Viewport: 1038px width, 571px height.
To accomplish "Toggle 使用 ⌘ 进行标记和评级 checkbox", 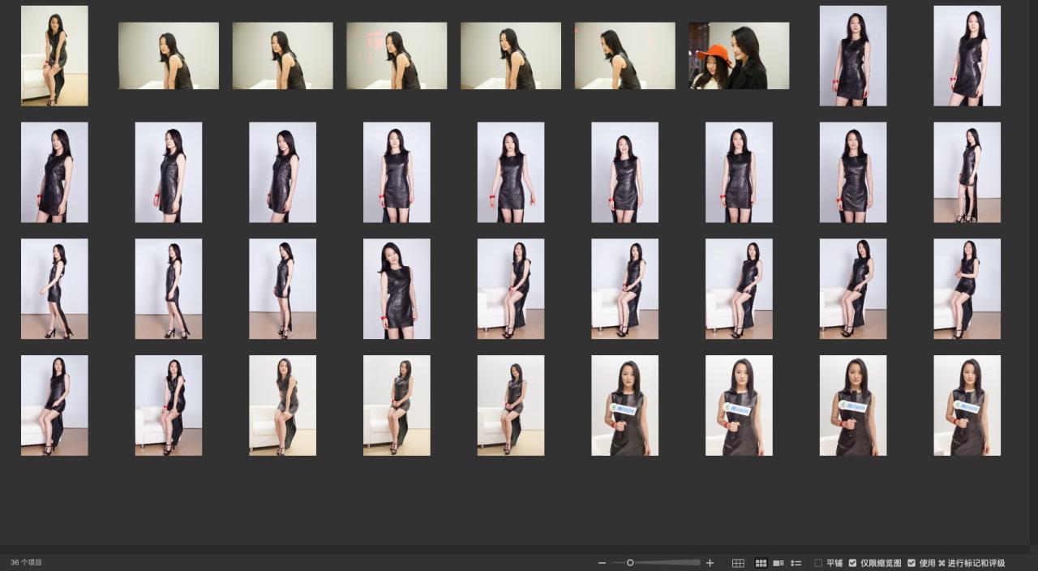I will click(911, 563).
